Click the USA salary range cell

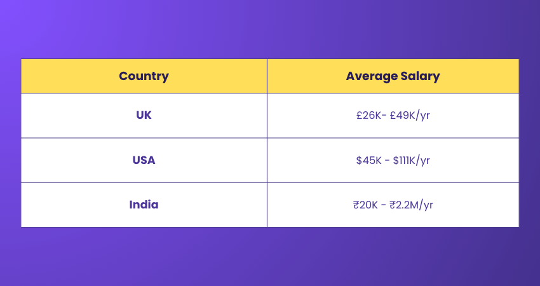[x=393, y=160]
